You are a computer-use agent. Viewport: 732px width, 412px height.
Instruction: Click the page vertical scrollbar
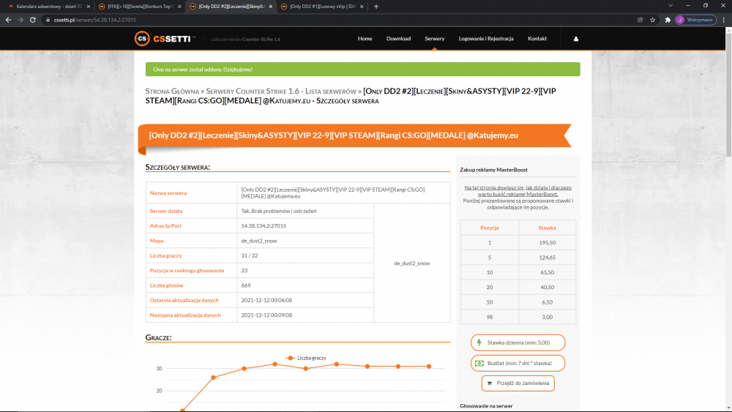[x=728, y=94]
